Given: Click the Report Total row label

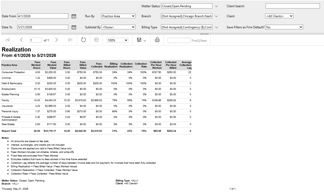Looking at the screenshot, I should coord(9,131).
